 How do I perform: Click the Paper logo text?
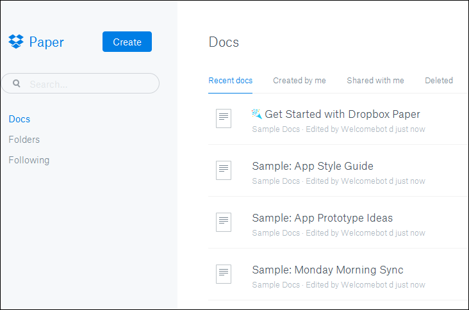click(46, 42)
